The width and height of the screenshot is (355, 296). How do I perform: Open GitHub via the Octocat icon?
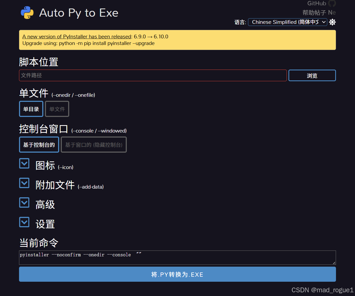[332, 3]
